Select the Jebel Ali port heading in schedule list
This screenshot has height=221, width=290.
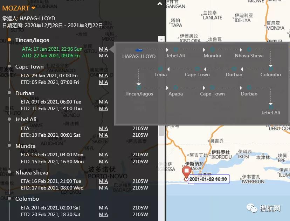pyautogui.click(x=26, y=120)
